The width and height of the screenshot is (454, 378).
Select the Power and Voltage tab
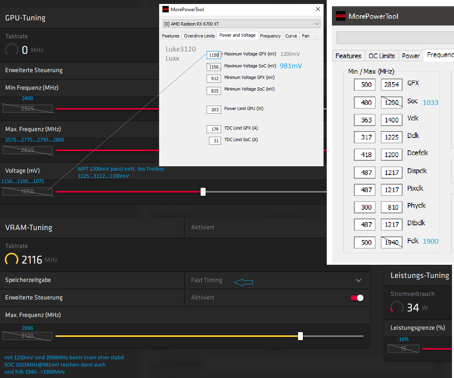click(x=237, y=35)
